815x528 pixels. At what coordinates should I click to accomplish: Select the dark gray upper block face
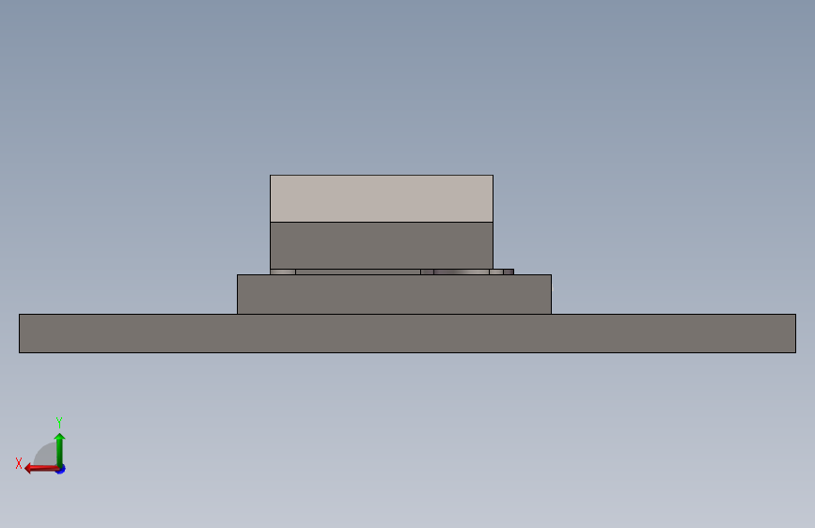click(x=382, y=246)
